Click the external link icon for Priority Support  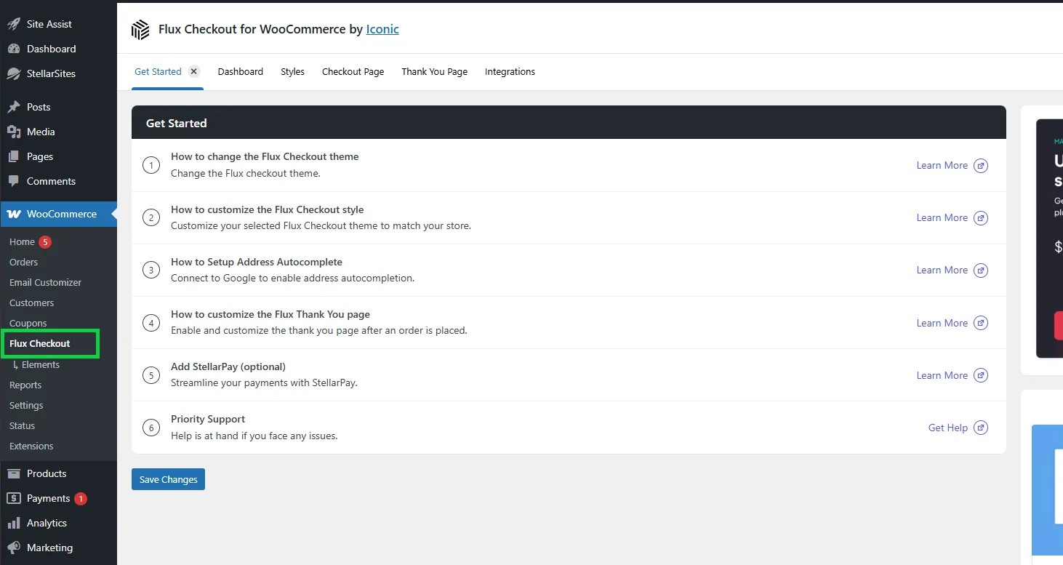[x=981, y=428]
